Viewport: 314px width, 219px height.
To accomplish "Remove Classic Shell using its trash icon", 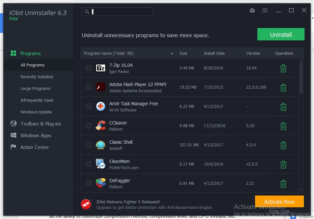I will pos(283,145).
